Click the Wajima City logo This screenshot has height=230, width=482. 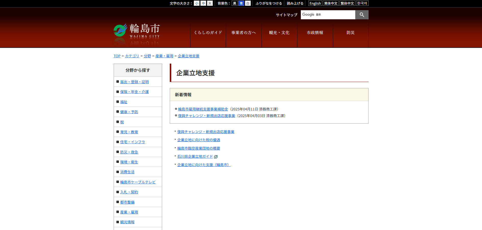coord(137,31)
